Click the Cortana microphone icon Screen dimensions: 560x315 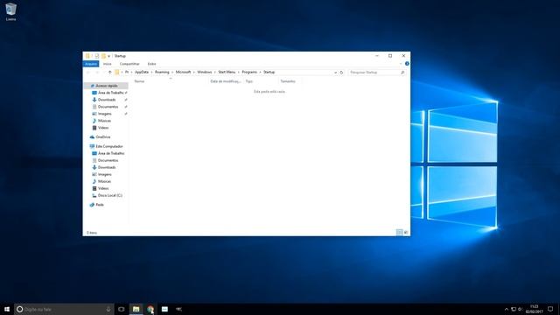108,309
